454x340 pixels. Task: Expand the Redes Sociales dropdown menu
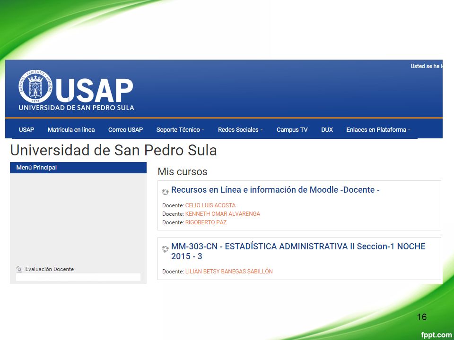click(240, 130)
